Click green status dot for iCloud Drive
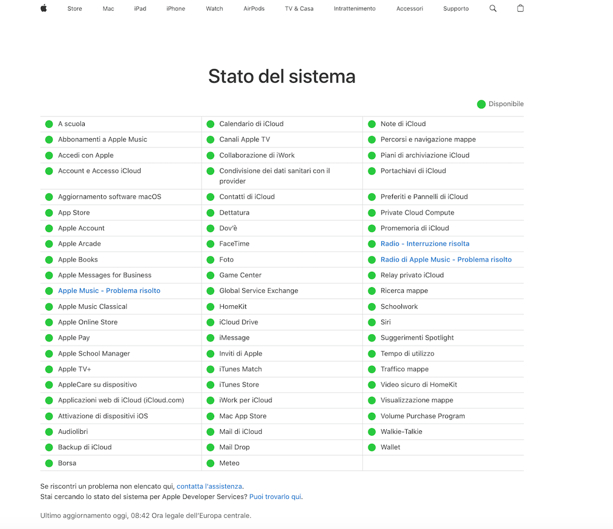This screenshot has height=529, width=613. (211, 322)
